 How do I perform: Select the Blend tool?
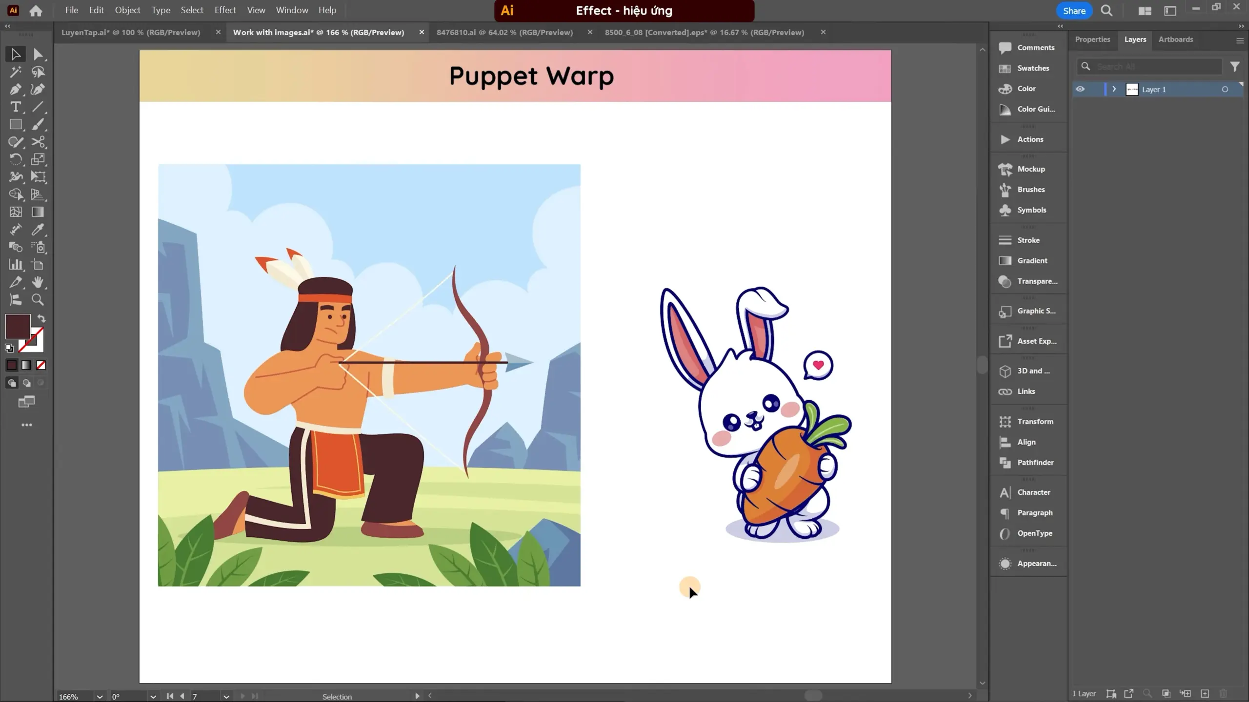tap(15, 247)
